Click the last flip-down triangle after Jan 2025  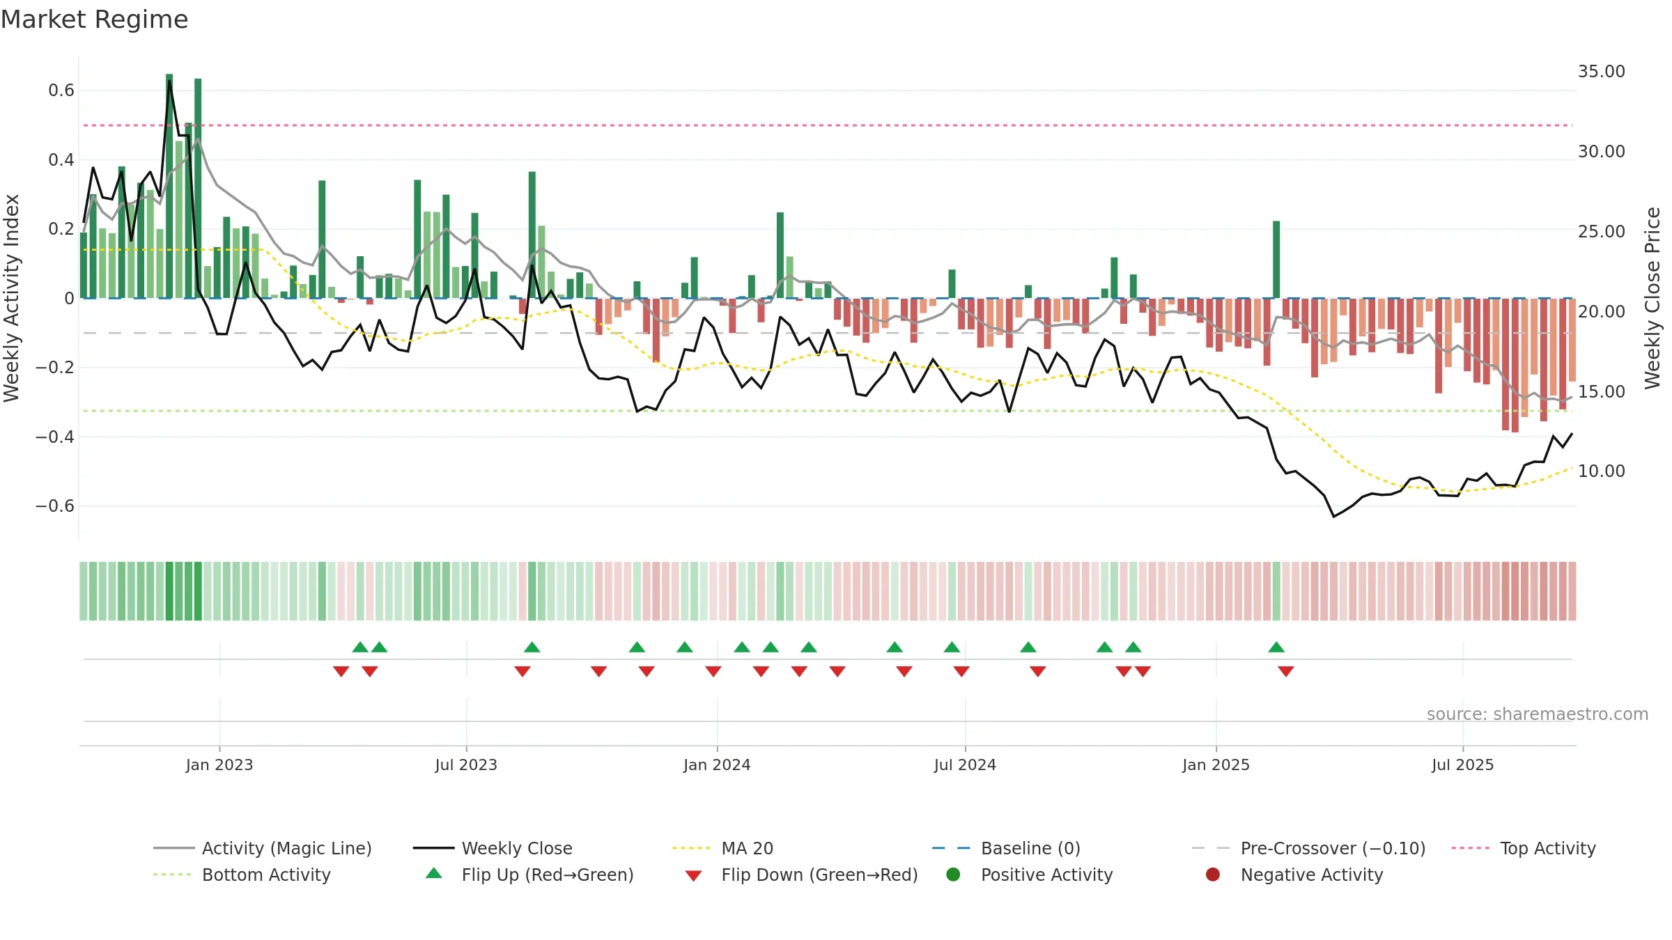[x=1286, y=671]
